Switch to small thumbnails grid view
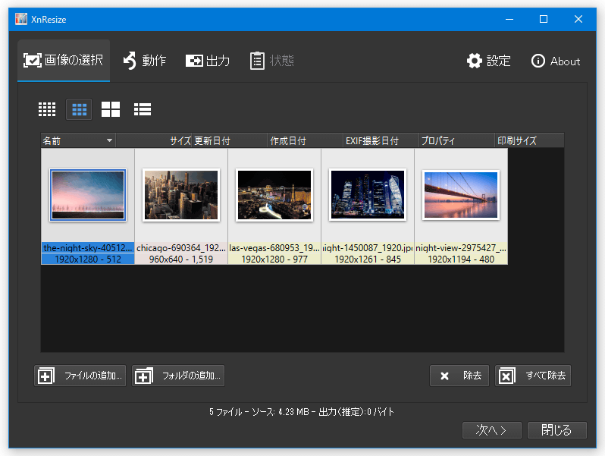605x456 pixels. [x=47, y=109]
